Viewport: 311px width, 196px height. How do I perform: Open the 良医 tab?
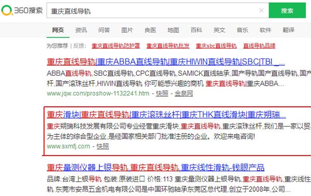pyautogui.click(x=150, y=30)
